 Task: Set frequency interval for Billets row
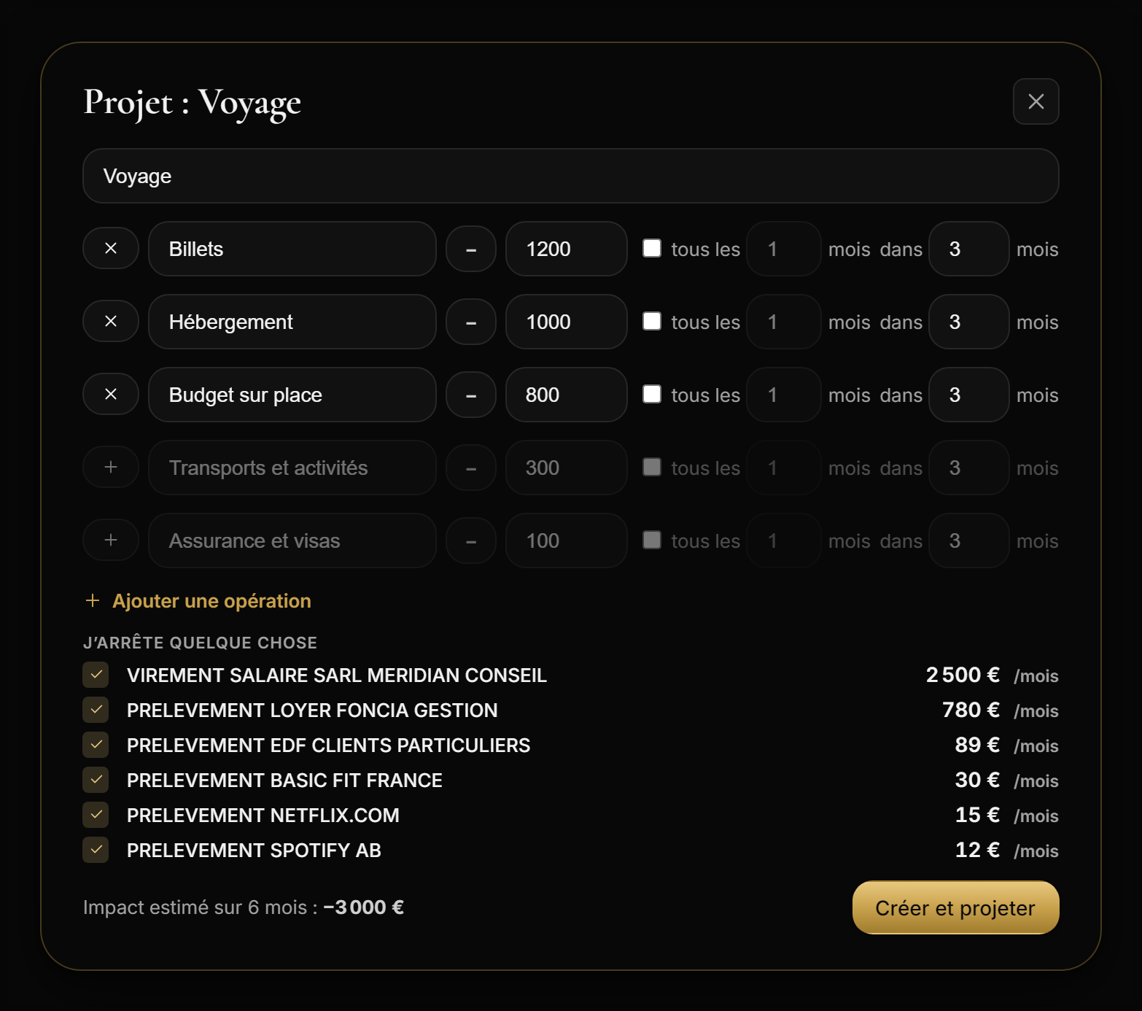pyautogui.click(x=784, y=249)
